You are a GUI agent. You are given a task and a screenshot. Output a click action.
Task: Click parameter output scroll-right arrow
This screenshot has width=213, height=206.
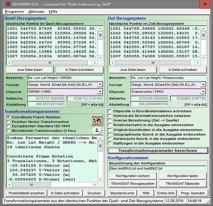(x=95, y=185)
